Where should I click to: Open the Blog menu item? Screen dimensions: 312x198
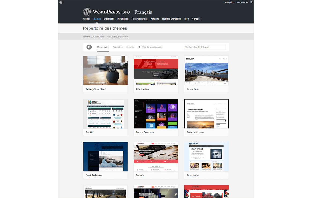pyautogui.click(x=187, y=19)
